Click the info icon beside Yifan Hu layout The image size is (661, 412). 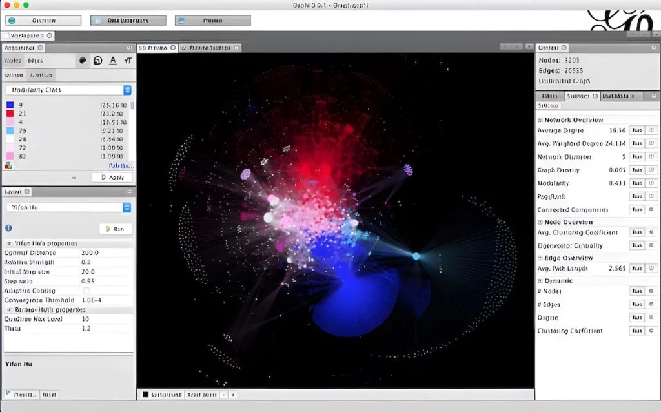tap(7, 228)
